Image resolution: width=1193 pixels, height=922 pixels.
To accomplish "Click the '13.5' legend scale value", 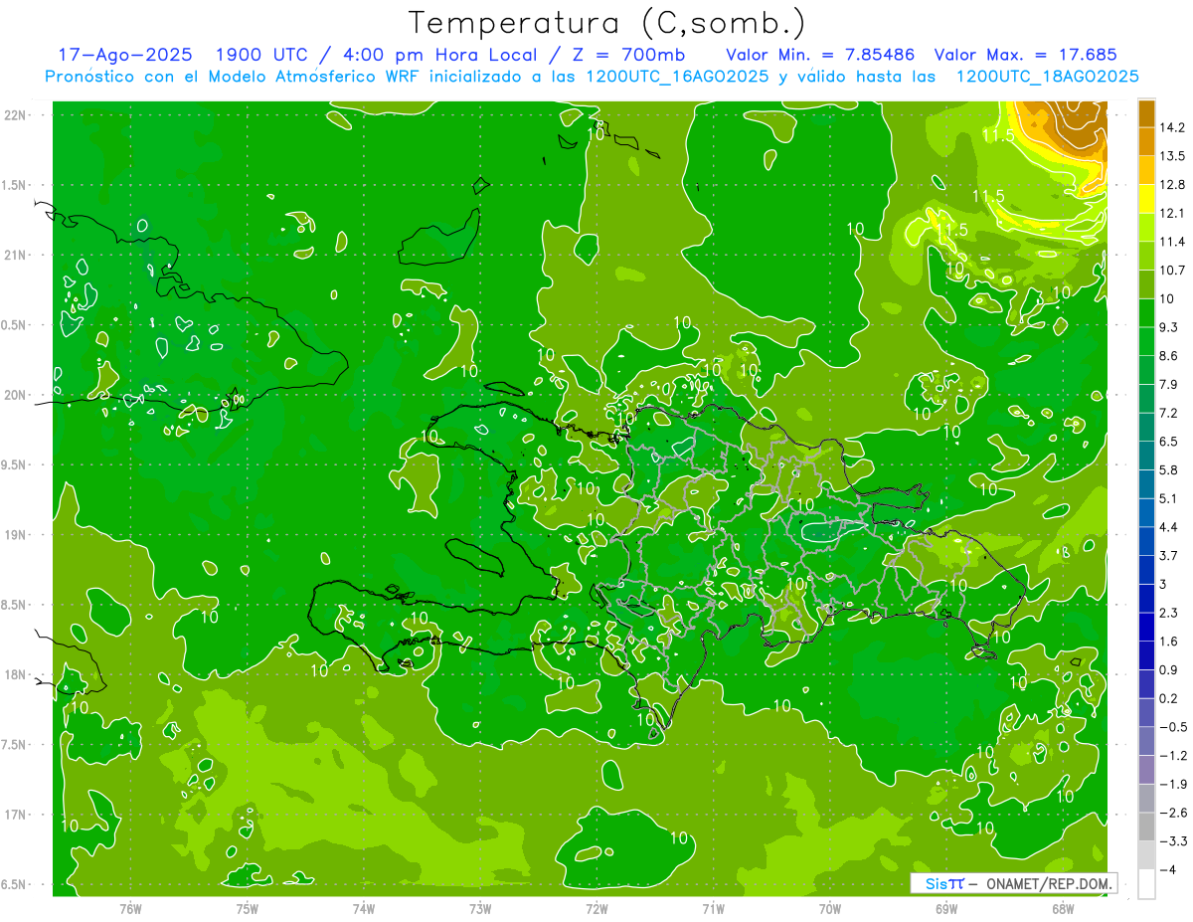I will coord(1171,156).
